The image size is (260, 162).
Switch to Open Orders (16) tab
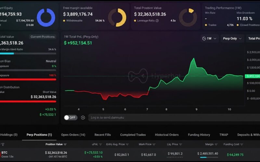73,135
